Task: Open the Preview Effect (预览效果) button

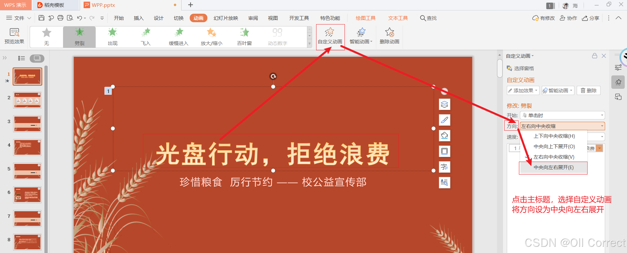Action: coord(14,36)
